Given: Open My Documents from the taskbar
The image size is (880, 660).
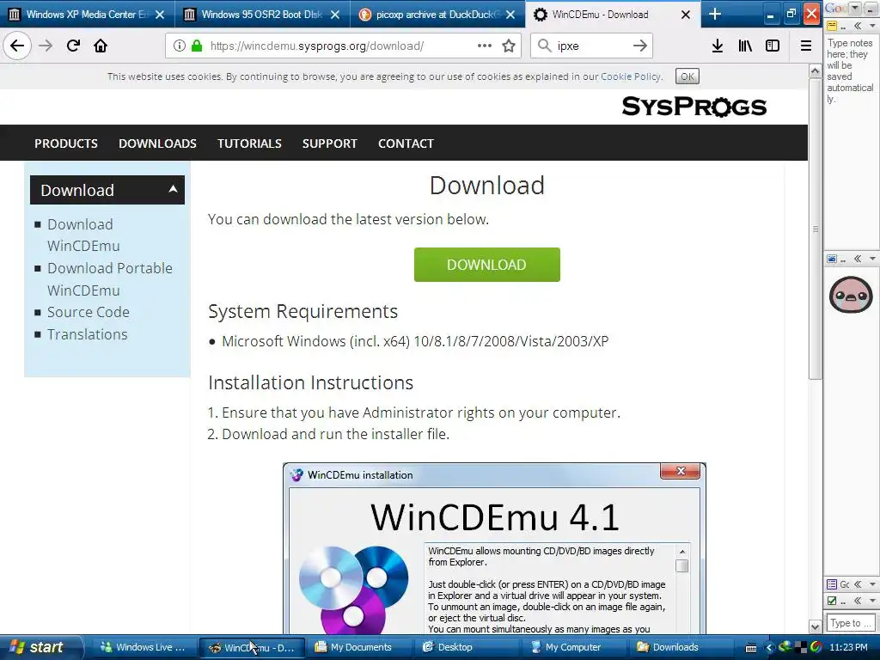Looking at the screenshot, I should (359, 647).
